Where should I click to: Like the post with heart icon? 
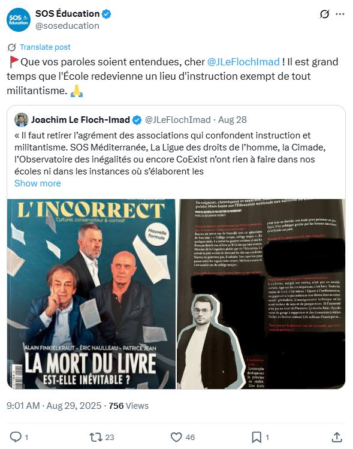[176, 437]
